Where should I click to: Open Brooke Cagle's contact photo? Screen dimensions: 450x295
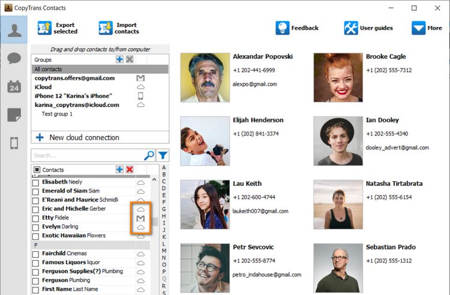pyautogui.click(x=338, y=77)
